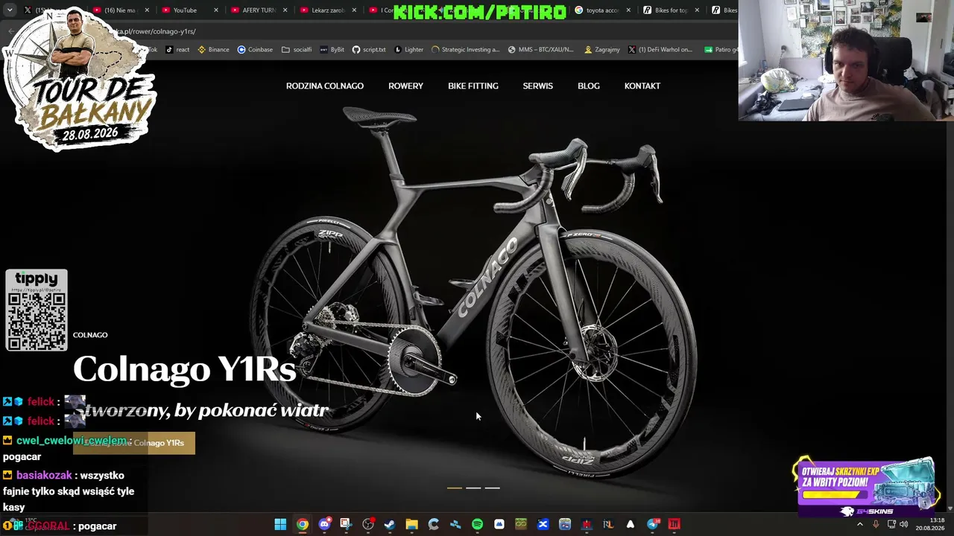Open the DeFi Warhol X bookmark

660,50
